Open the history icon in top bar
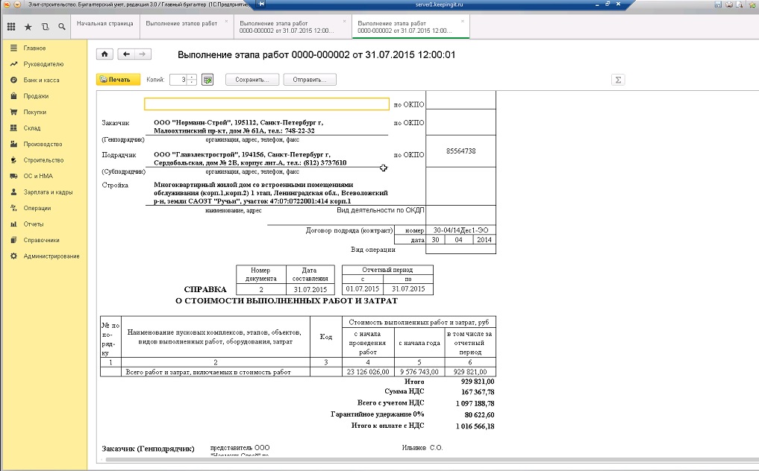 coord(45,27)
